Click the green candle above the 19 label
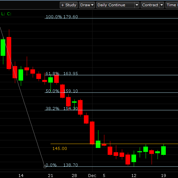Image resolution: width=178 pixels, height=178 pixels. [163, 151]
